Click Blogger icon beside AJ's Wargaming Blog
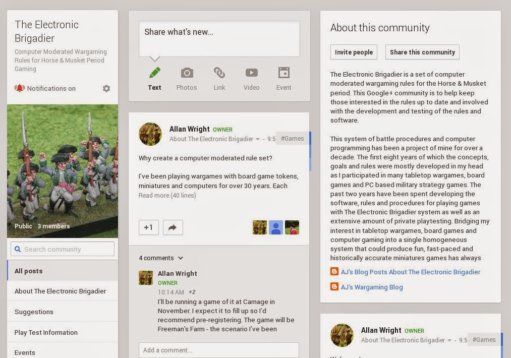This screenshot has width=511, height=358. [x=334, y=286]
